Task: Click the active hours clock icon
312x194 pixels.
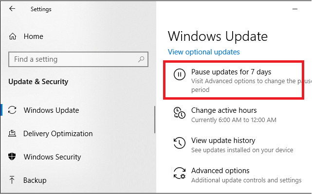Action: pos(180,113)
